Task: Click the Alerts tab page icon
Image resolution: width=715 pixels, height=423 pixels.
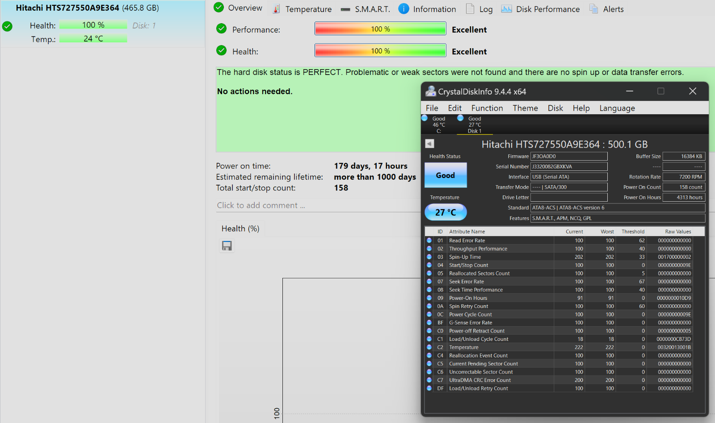Action: [594, 9]
